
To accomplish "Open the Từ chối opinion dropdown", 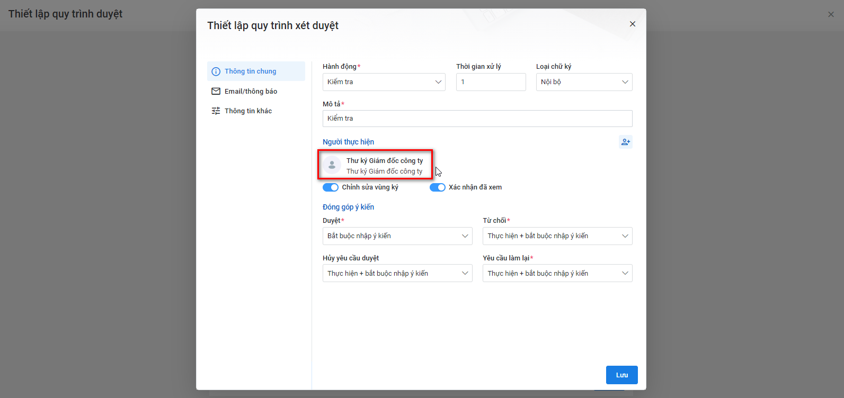I will point(557,236).
